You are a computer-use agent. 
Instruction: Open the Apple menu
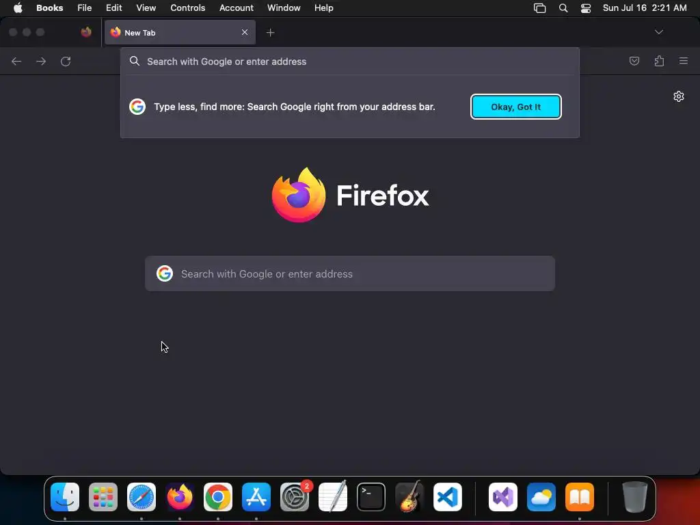(x=18, y=8)
